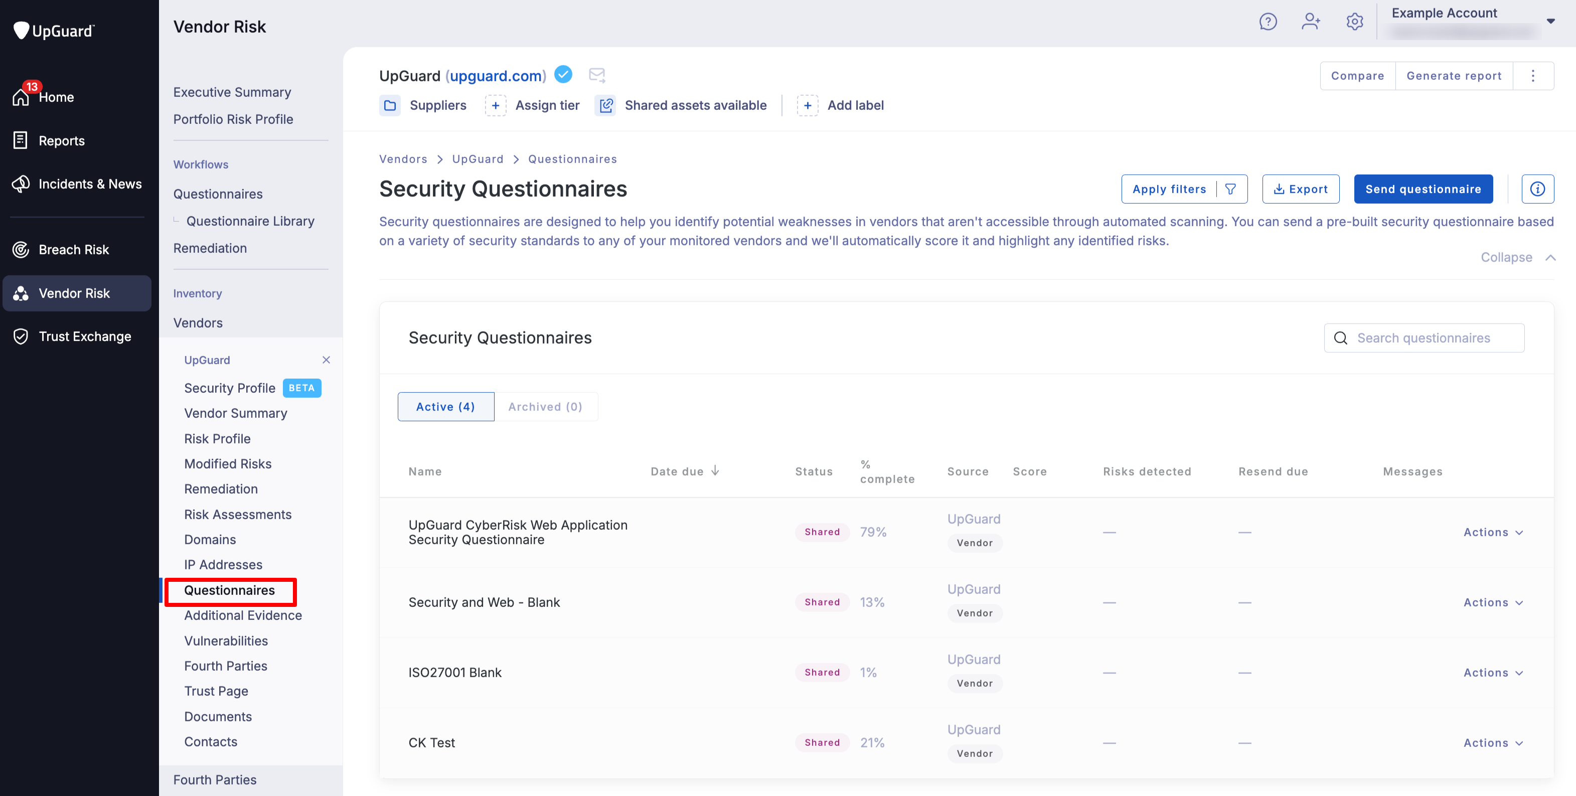The width and height of the screenshot is (1576, 796).
Task: Click the info circle icon button
Action: tap(1537, 189)
